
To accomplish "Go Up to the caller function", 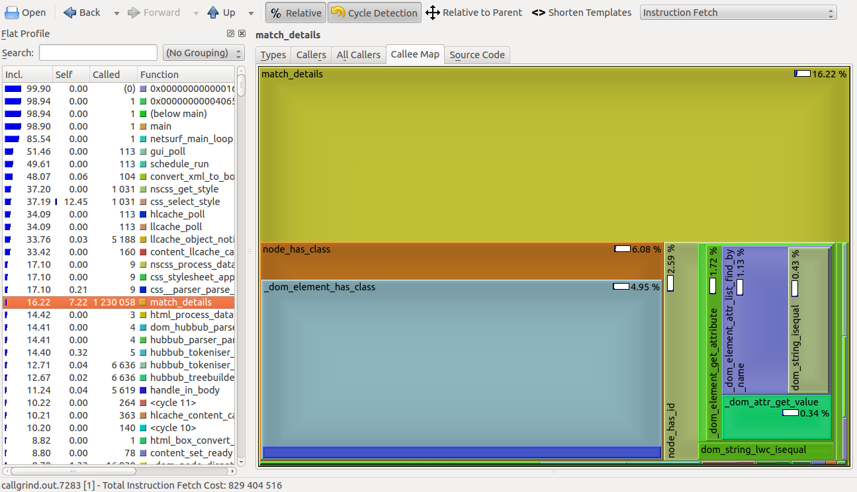I will pyautogui.click(x=221, y=13).
